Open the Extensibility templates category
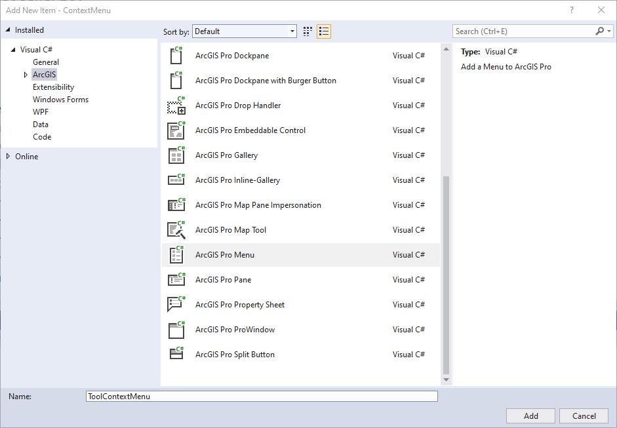Image resolution: width=617 pixels, height=428 pixels. pos(53,87)
